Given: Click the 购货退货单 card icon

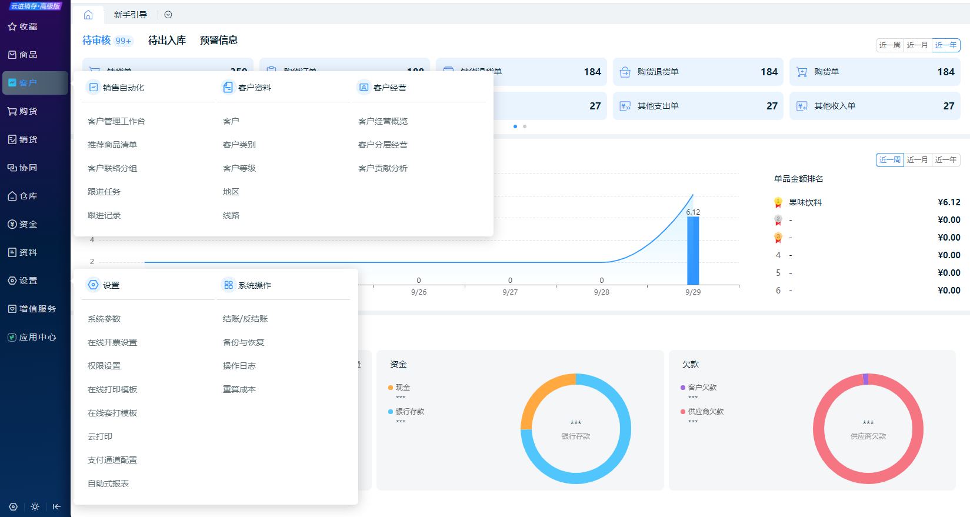Looking at the screenshot, I should point(625,72).
